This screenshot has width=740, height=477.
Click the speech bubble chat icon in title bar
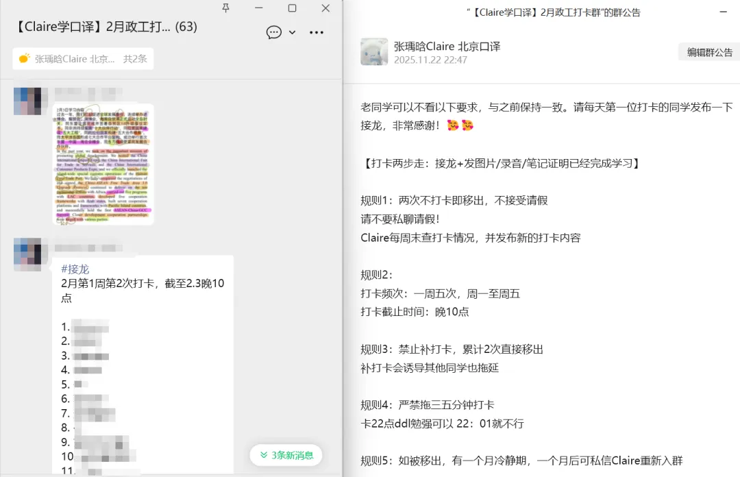pos(274,32)
